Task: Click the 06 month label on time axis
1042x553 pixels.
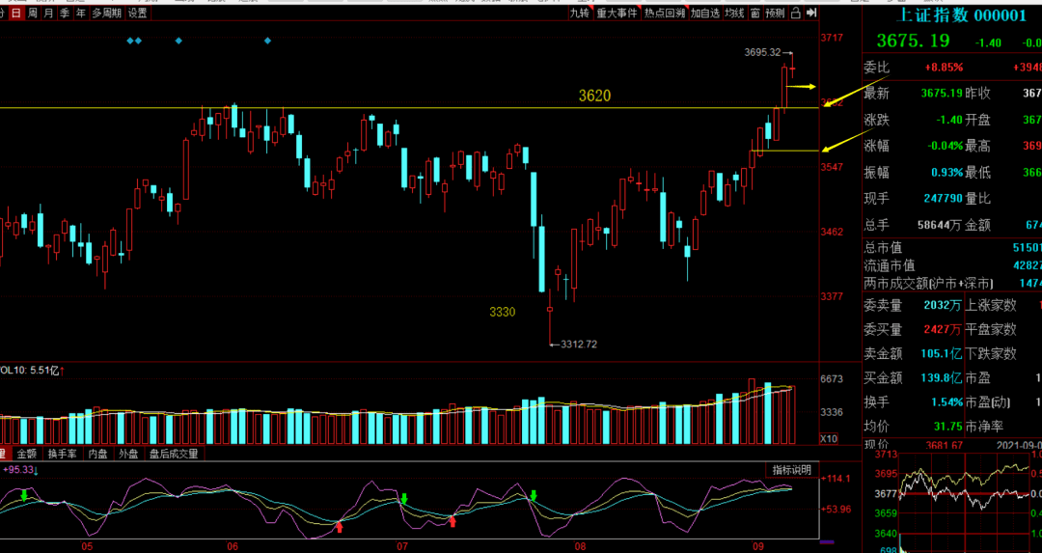Action: pyautogui.click(x=233, y=546)
